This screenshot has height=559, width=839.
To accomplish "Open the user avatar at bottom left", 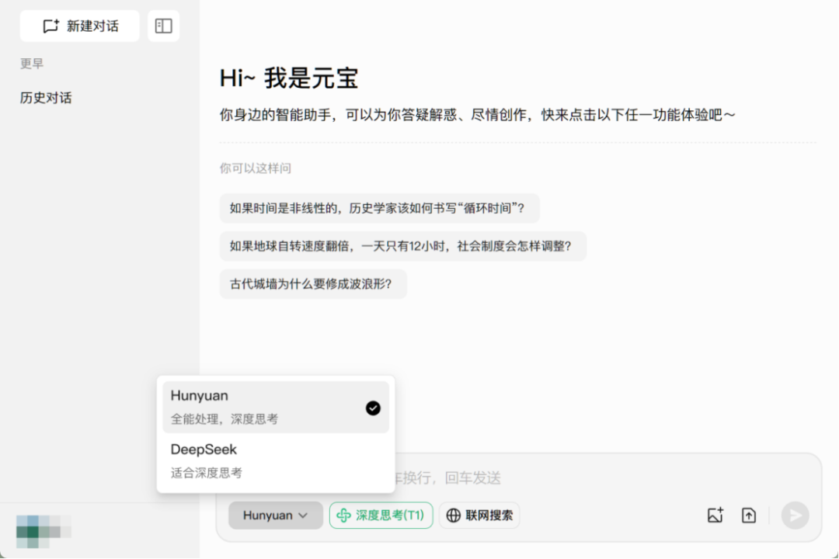I will tap(44, 531).
